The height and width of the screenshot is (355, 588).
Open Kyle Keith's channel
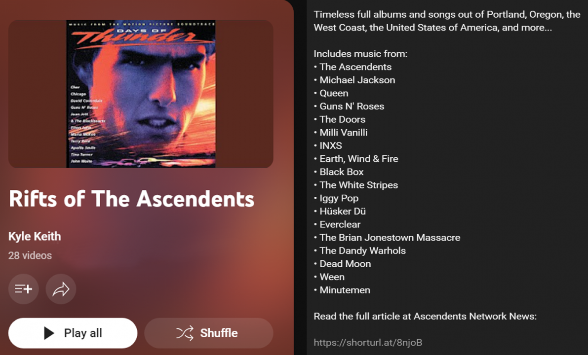tap(35, 236)
